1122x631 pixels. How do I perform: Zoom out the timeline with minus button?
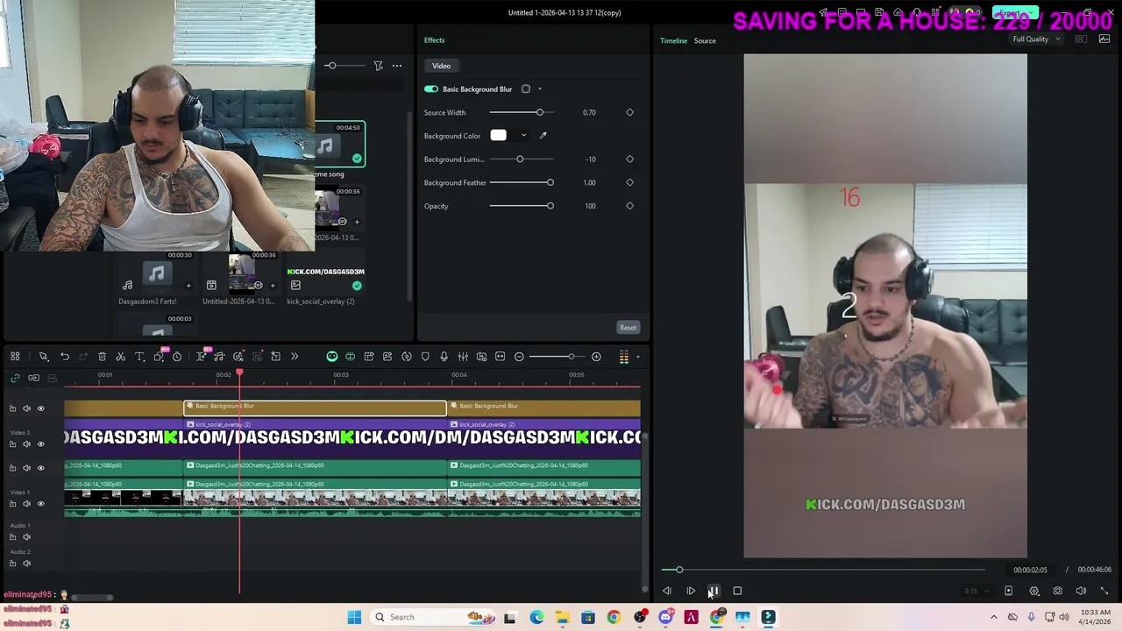click(x=519, y=357)
